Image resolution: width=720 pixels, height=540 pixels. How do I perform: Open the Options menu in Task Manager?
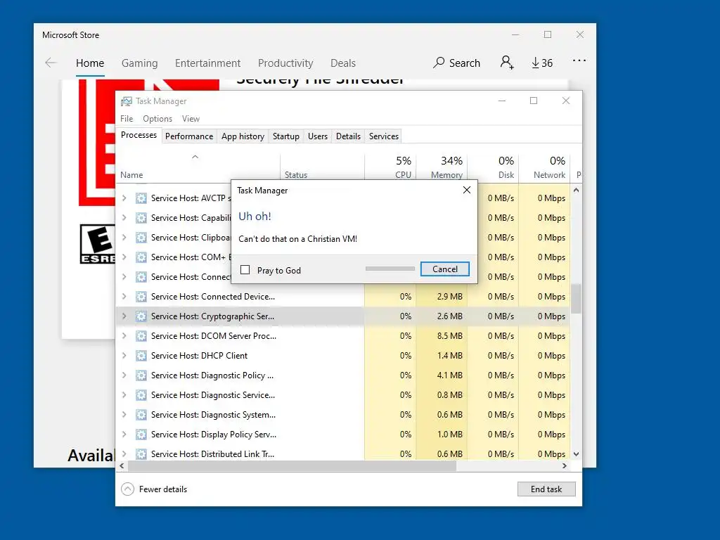click(157, 118)
